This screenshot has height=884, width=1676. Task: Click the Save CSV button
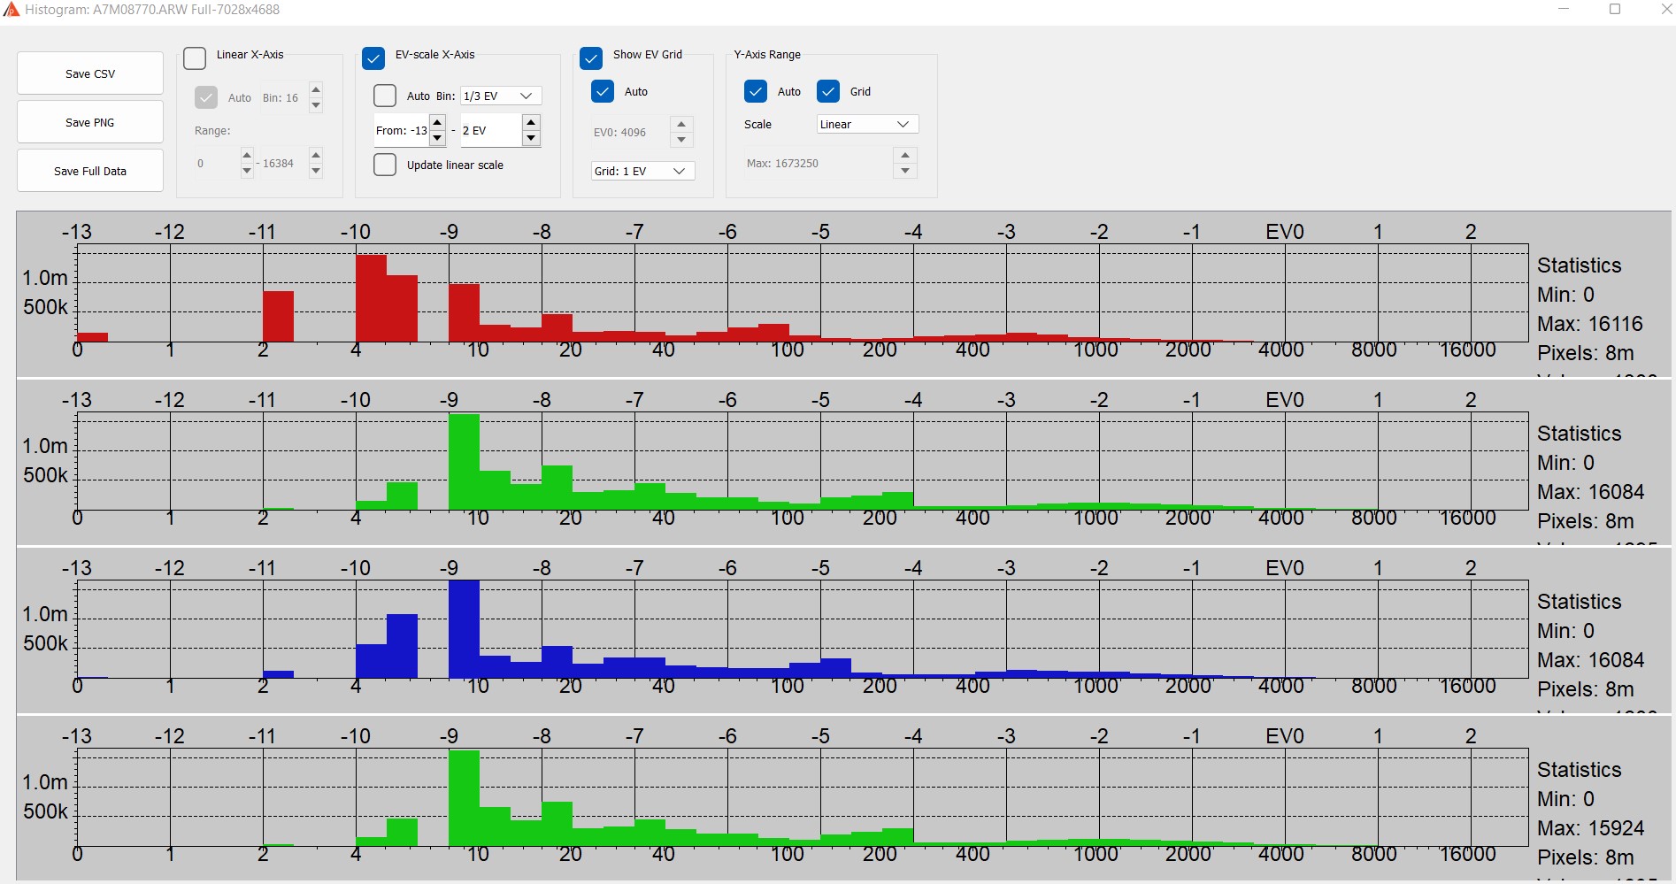(x=90, y=73)
